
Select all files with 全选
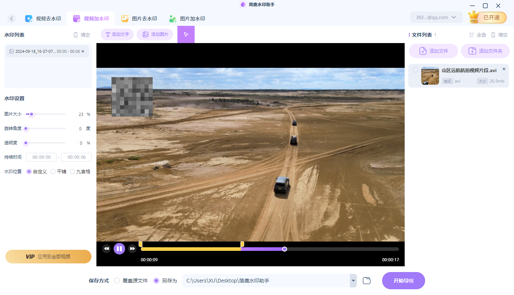tap(478, 35)
